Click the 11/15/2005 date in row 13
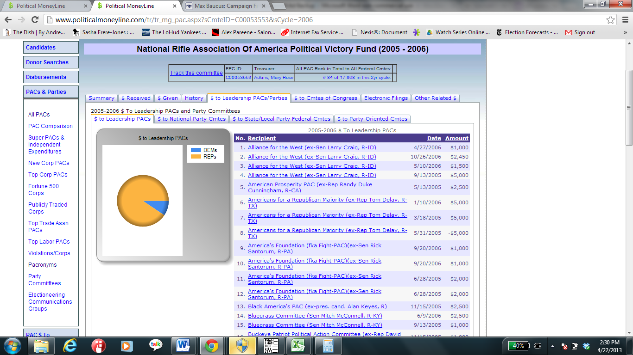633x355 pixels. click(427, 306)
